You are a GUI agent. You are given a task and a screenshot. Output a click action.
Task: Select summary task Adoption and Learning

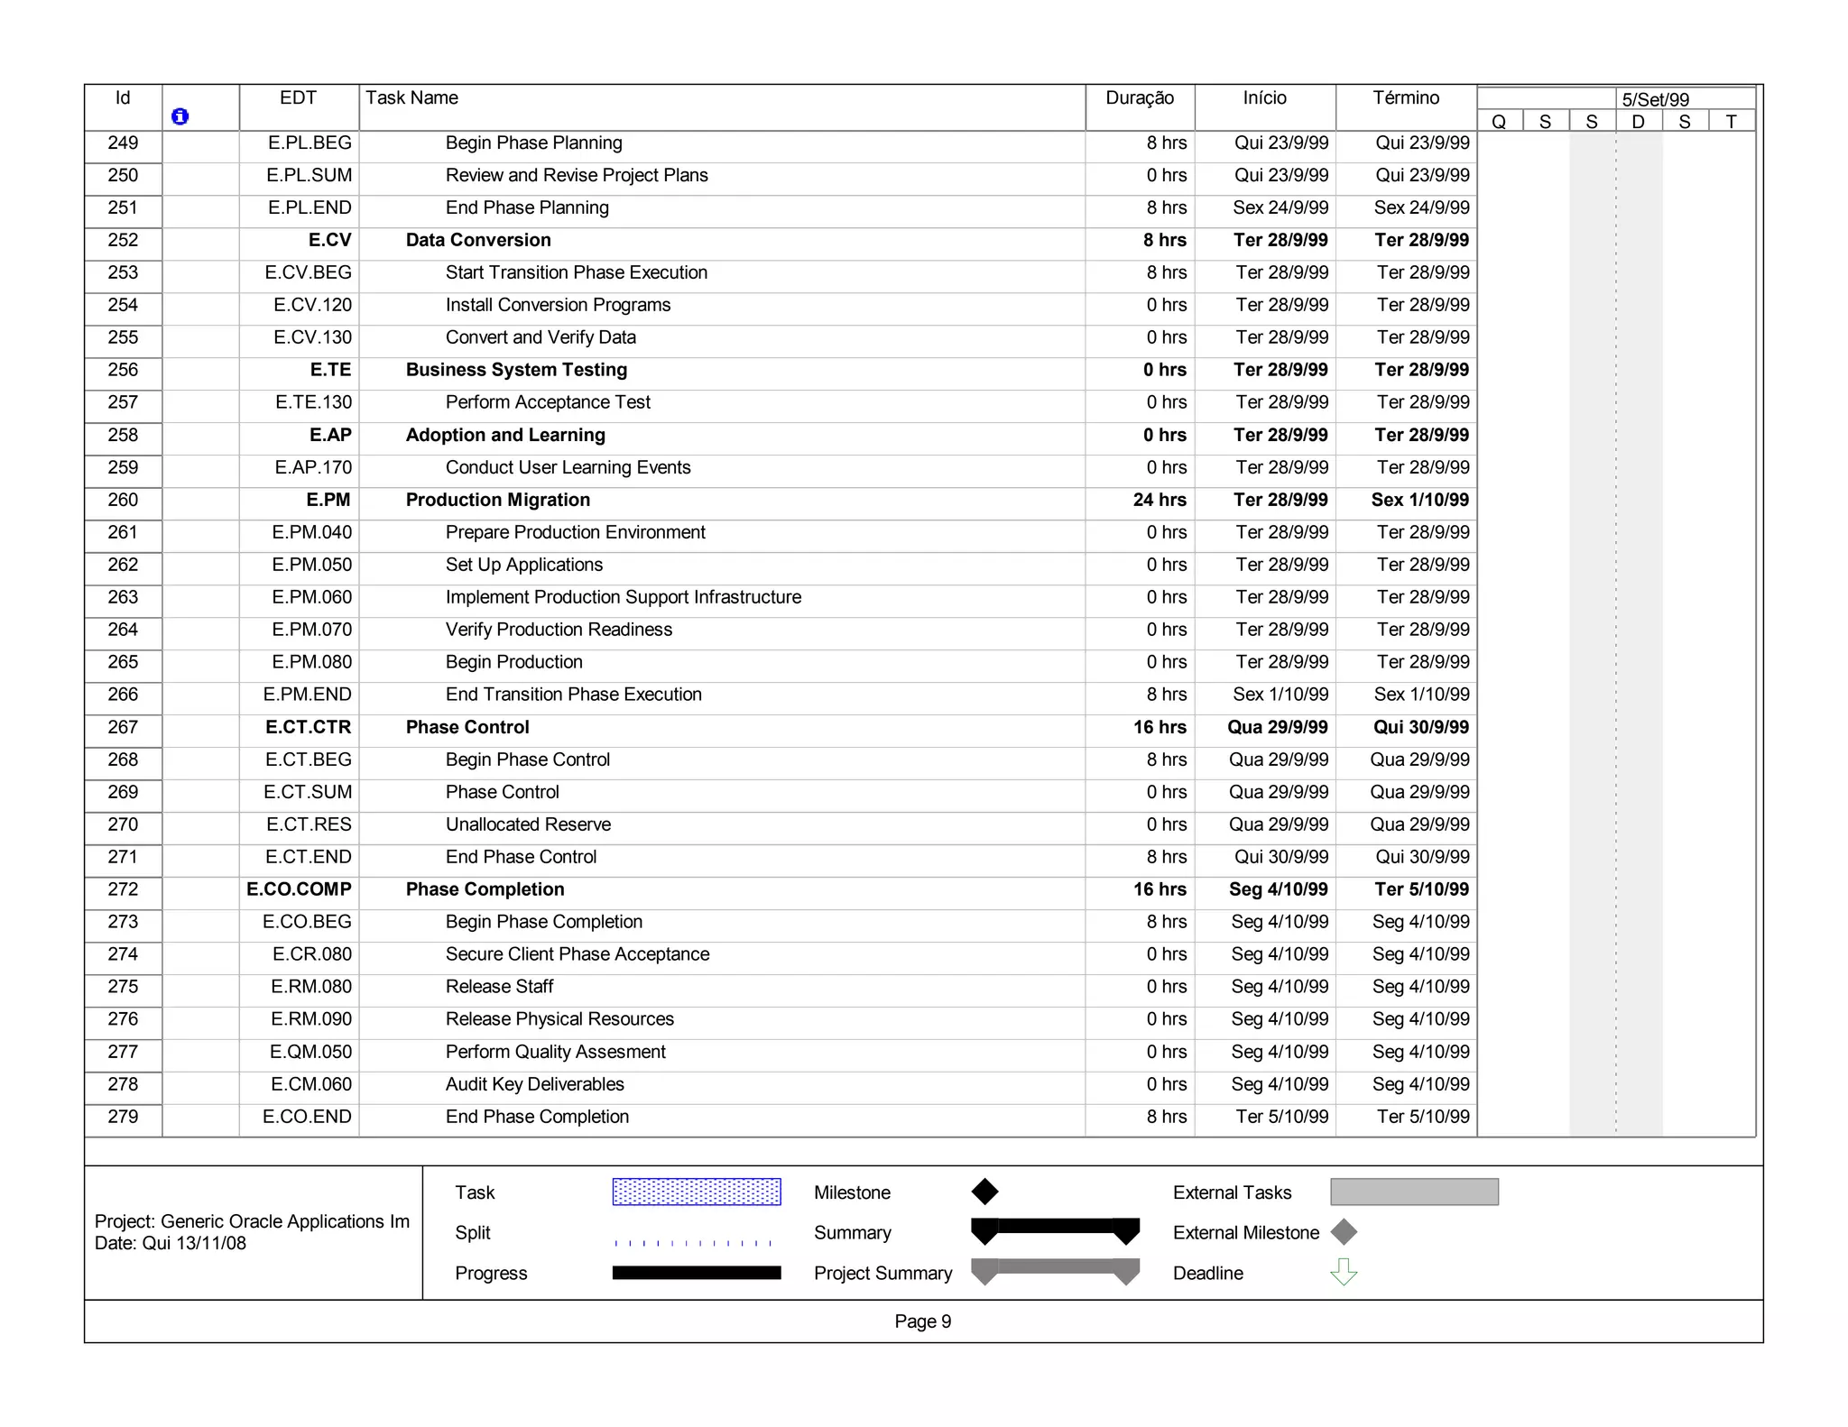(505, 436)
